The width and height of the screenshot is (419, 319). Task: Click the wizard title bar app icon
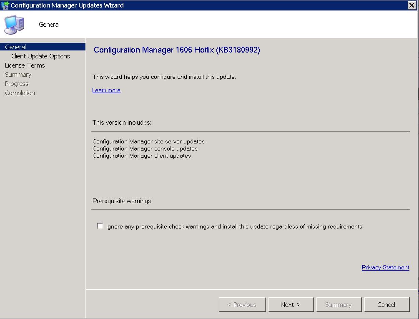tap(5, 5)
